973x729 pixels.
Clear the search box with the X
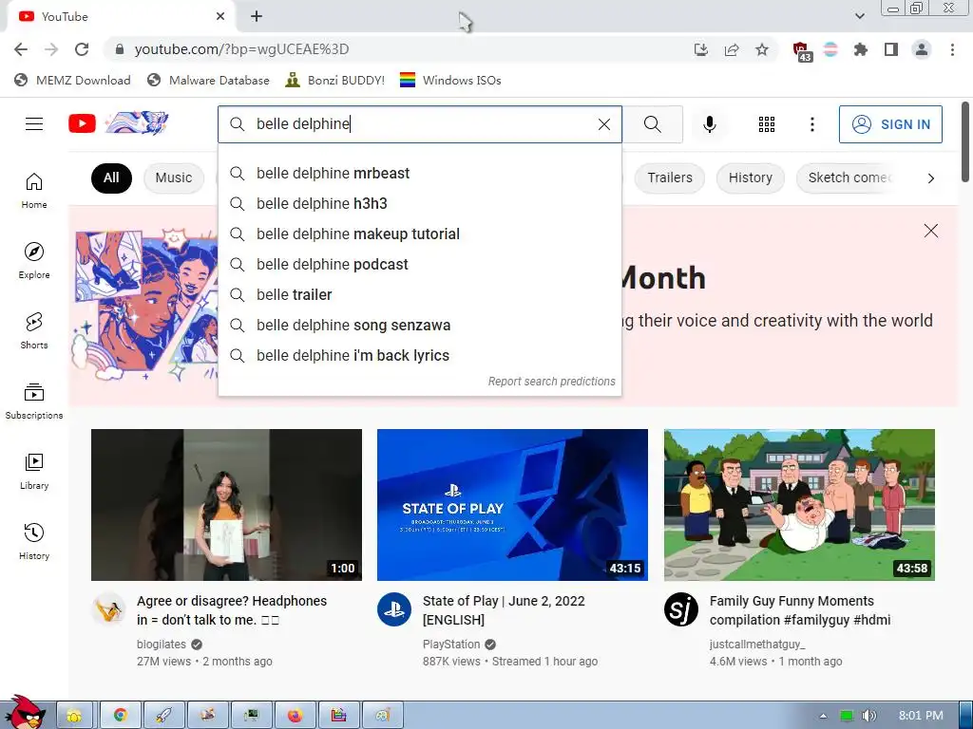(603, 124)
